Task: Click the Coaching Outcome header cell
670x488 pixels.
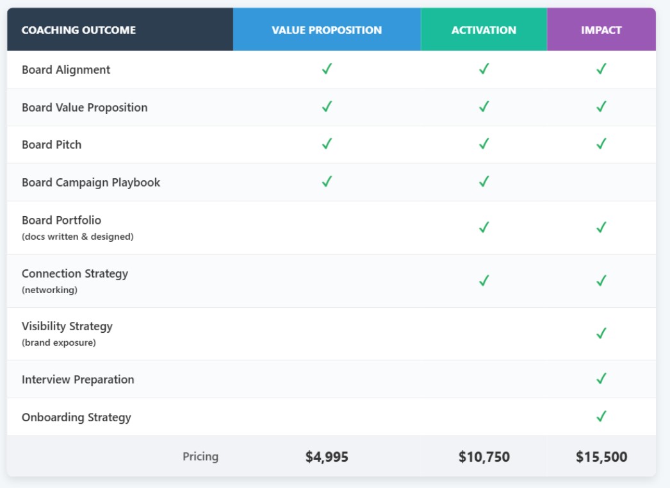Action: click(x=79, y=30)
